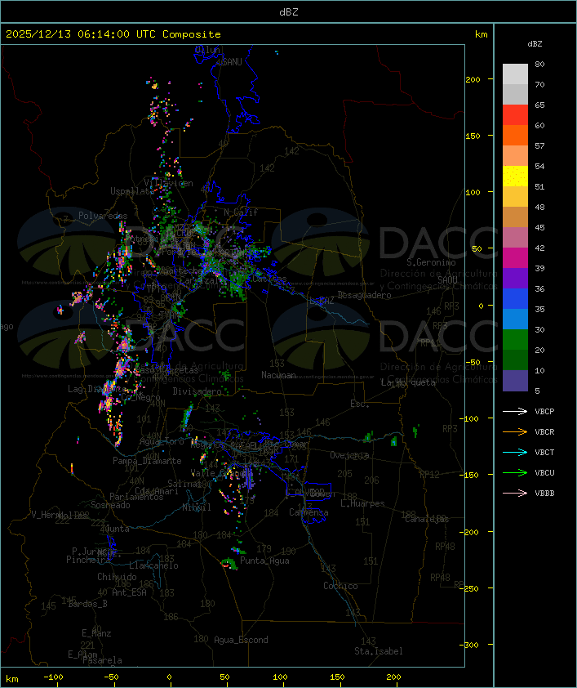This screenshot has height=688, width=577.
Task: Click the orange VBCR arrow icon
Action: pos(515,431)
